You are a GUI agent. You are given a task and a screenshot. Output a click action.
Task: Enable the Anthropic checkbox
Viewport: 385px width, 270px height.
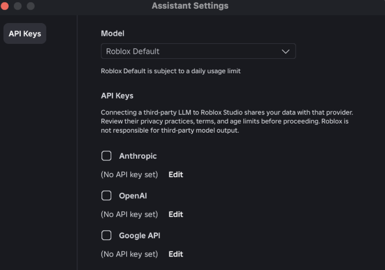coord(106,156)
